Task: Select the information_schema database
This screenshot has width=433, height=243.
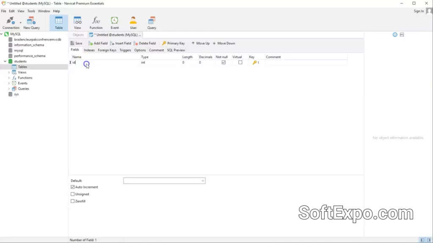Action: [x=29, y=45]
